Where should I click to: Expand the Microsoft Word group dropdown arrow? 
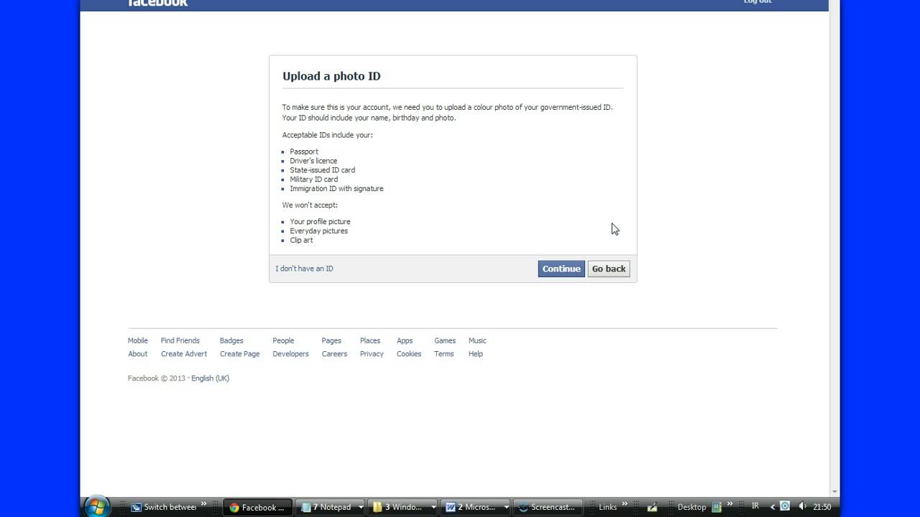point(506,507)
